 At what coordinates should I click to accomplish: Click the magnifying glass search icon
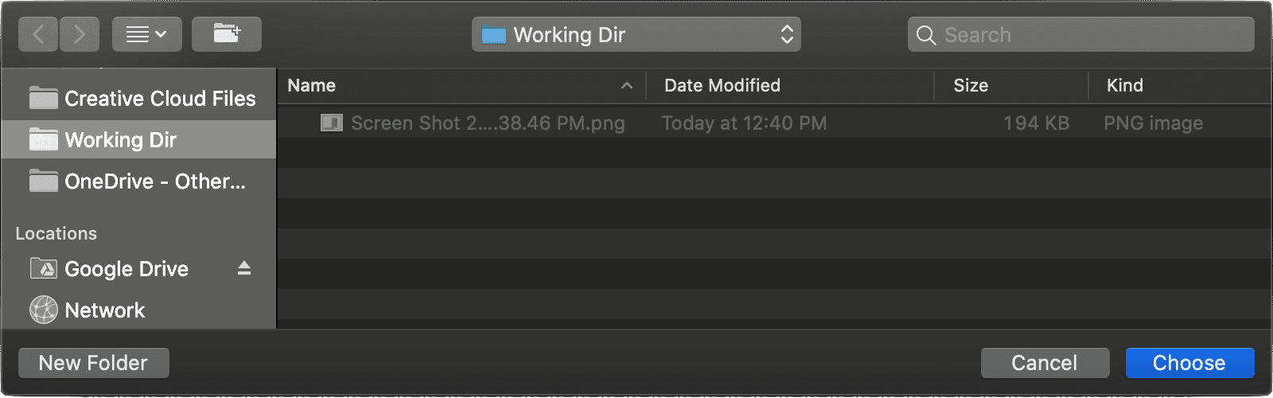(925, 35)
